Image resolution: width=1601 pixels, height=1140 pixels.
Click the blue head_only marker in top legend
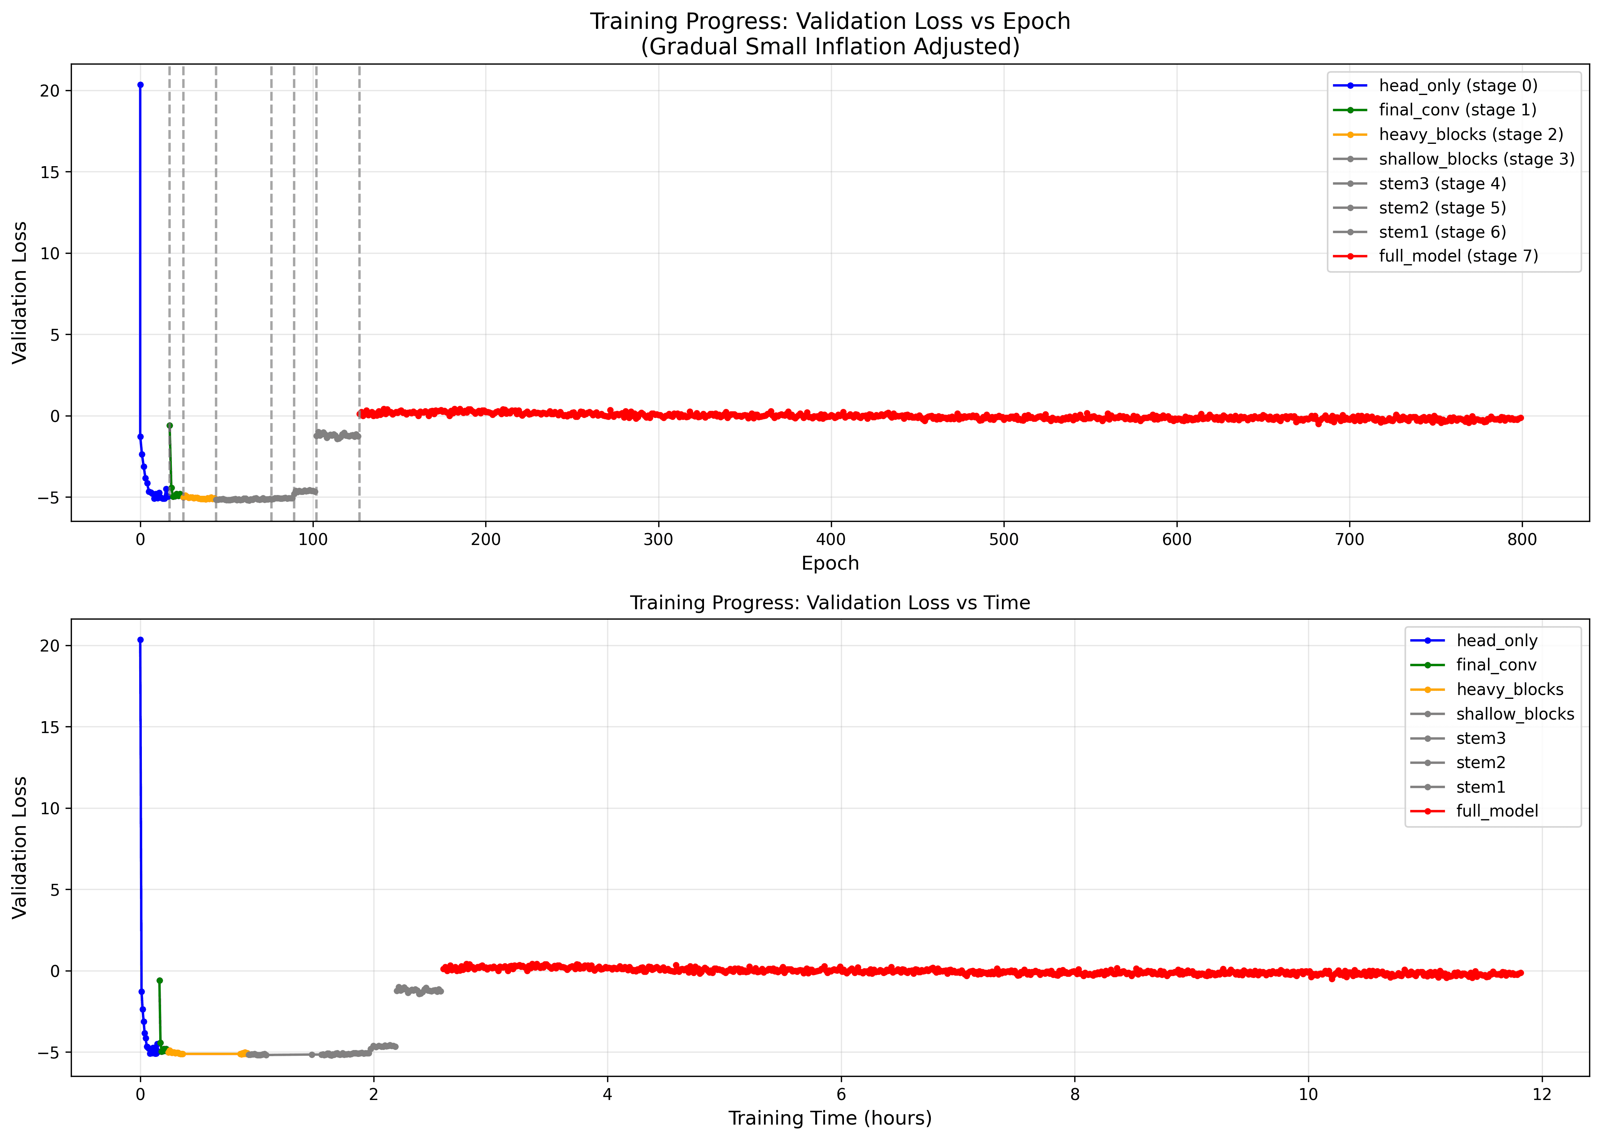click(x=1350, y=86)
